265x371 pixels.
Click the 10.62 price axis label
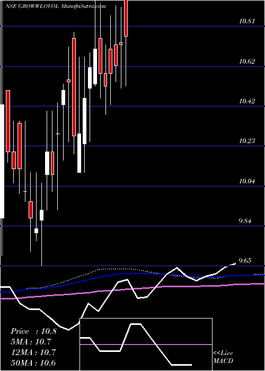pyautogui.click(x=247, y=61)
